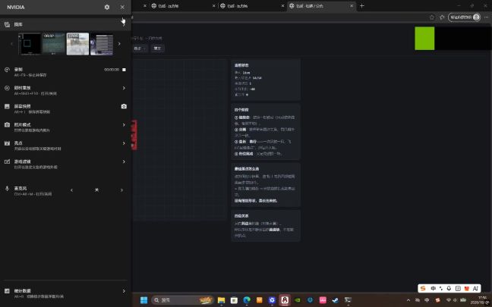This screenshot has height=307, width=492.
Task: Take a screenshot with the camera button
Action: pyautogui.click(x=124, y=107)
